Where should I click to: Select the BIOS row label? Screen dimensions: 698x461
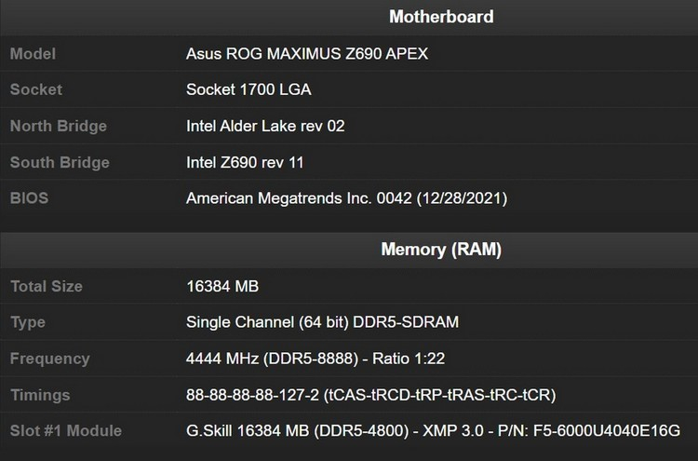(29, 198)
